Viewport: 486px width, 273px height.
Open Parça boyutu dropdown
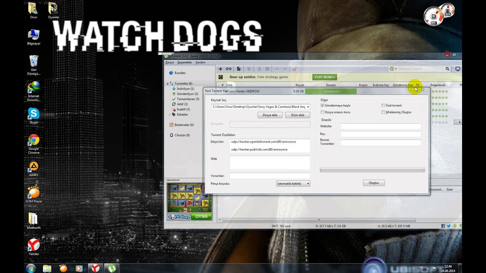click(x=293, y=184)
